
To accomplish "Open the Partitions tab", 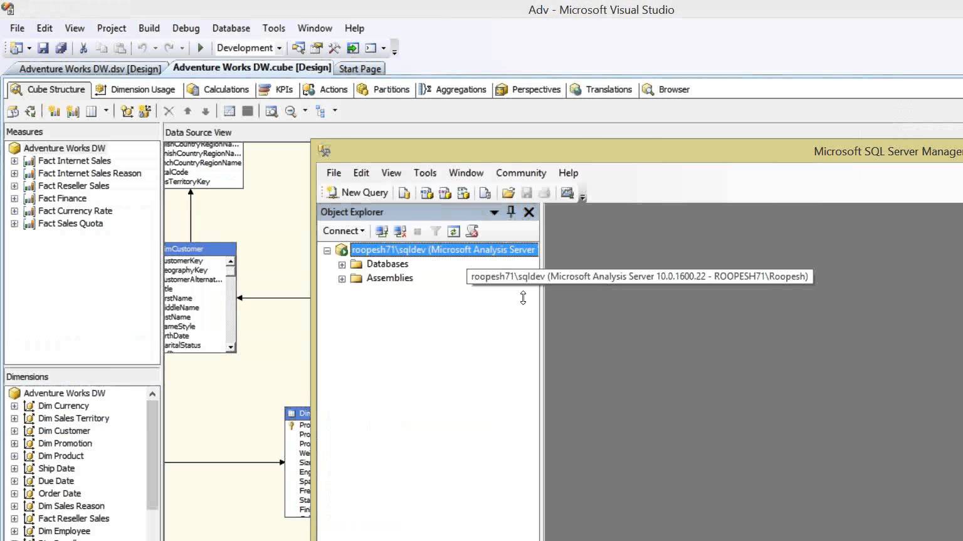I will (383, 90).
